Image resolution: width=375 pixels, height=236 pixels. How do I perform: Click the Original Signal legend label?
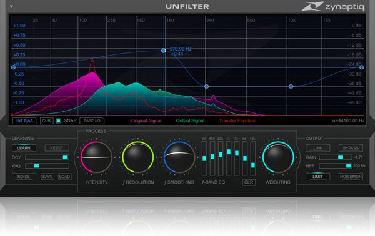point(146,121)
